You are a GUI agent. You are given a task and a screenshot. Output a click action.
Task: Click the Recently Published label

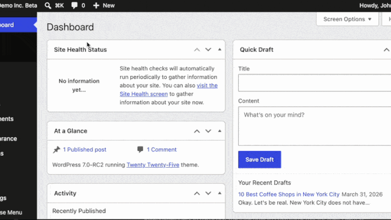[x=79, y=211]
